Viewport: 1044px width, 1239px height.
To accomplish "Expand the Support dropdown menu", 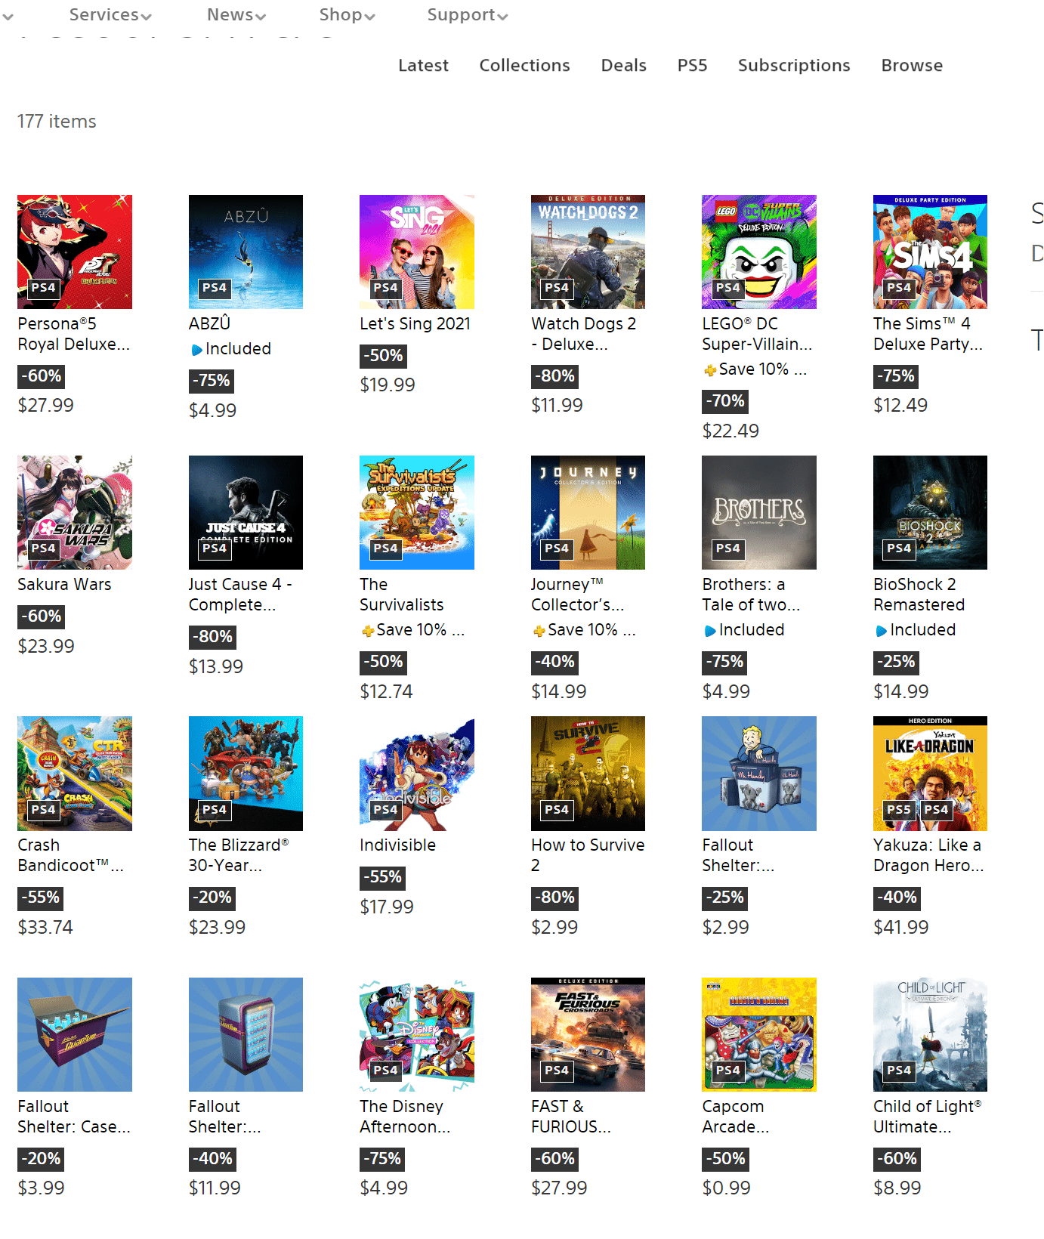I will 468,14.
